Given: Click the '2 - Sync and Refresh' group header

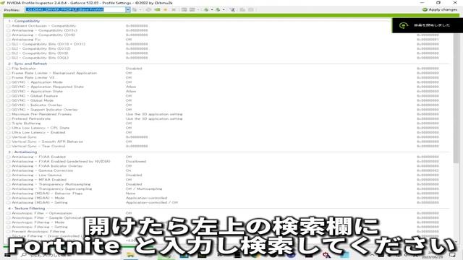Looking at the screenshot, I should tap(27, 64).
